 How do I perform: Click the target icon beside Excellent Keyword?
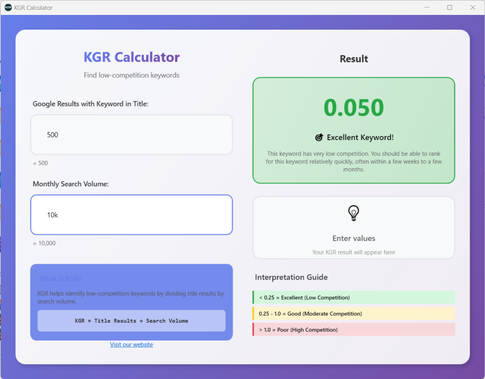coord(319,137)
